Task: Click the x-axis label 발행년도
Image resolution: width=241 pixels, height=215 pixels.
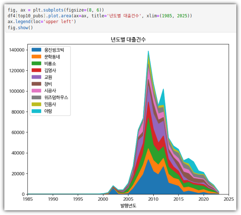Action: (128, 206)
